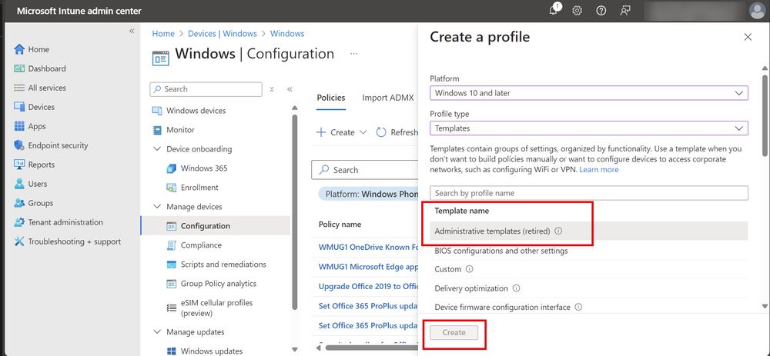Collapse the Manage devices section
The height and width of the screenshot is (356, 770).
tap(157, 207)
